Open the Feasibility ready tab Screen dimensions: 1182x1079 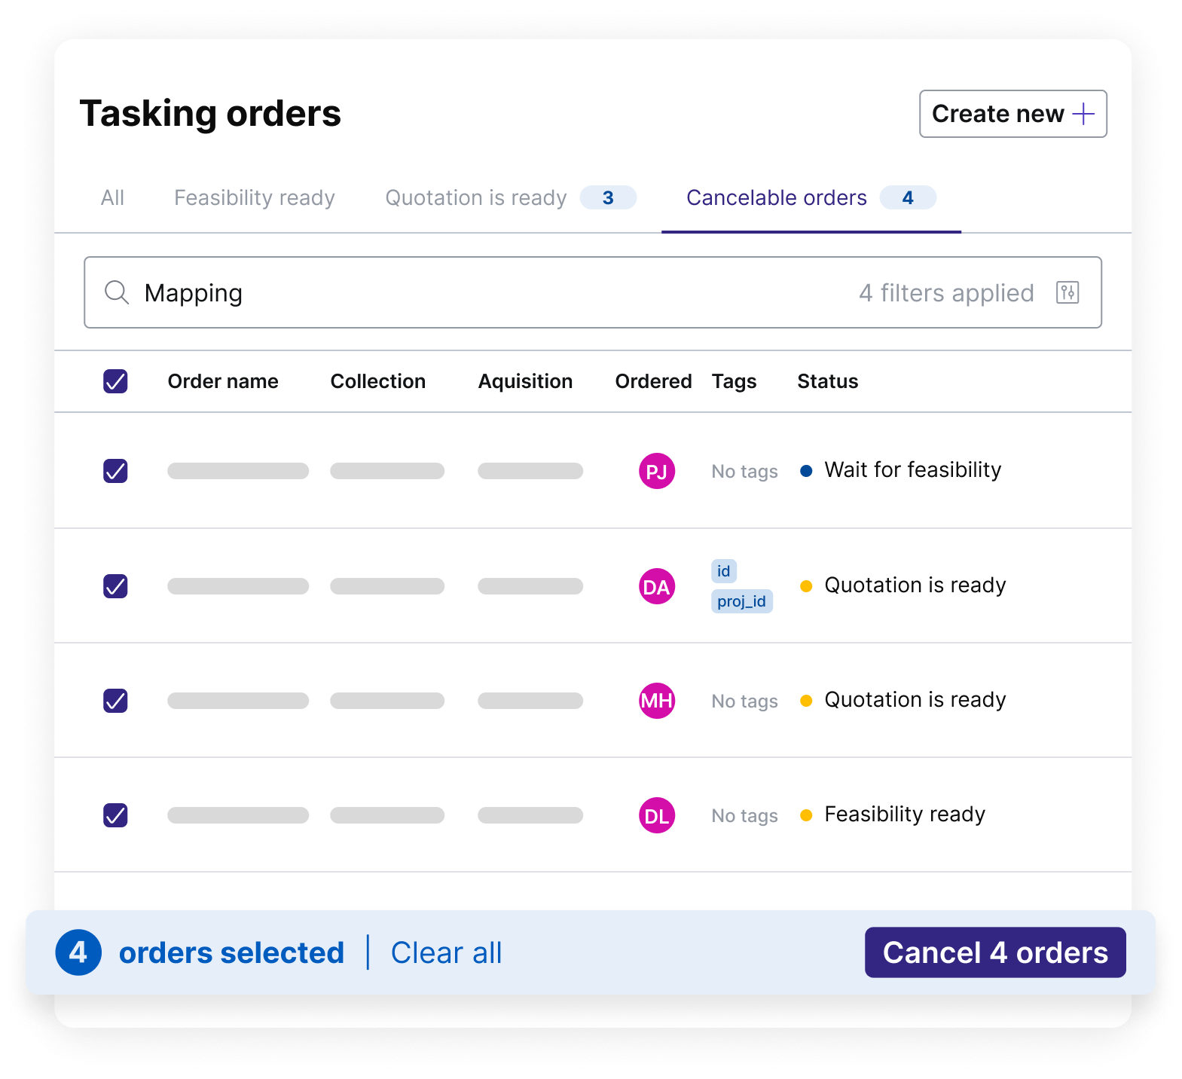(254, 197)
